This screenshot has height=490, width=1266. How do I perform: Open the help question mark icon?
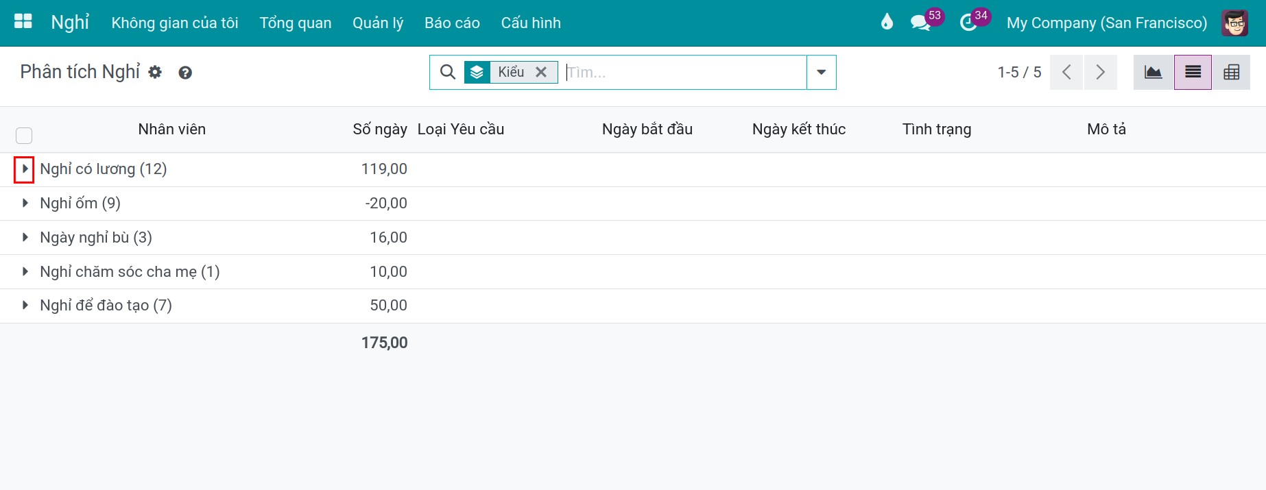click(x=185, y=73)
